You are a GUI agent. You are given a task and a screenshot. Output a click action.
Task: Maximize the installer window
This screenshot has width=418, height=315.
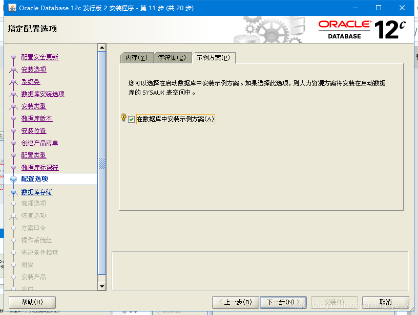point(378,8)
